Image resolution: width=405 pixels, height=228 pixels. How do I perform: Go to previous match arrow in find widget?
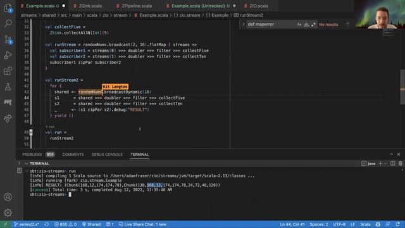tap(347, 24)
